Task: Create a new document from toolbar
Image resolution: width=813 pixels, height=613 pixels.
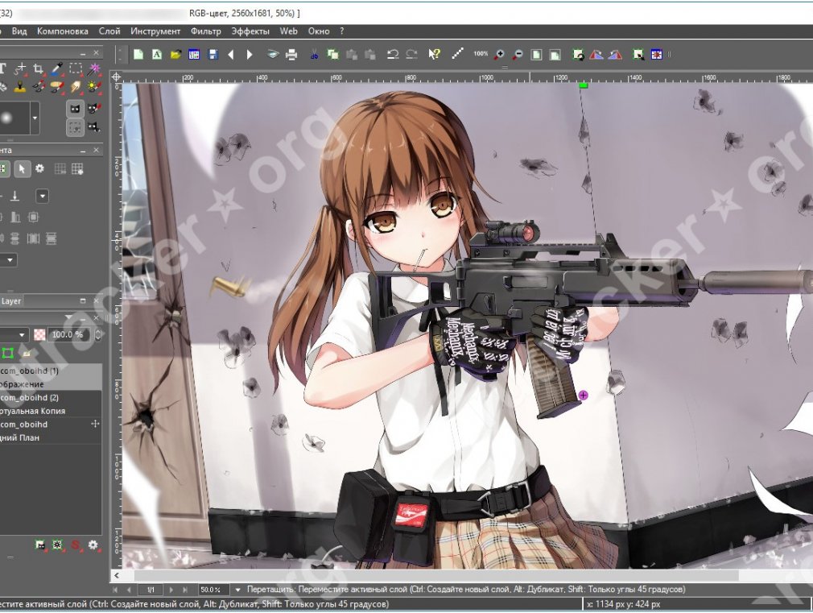Action: pos(138,54)
